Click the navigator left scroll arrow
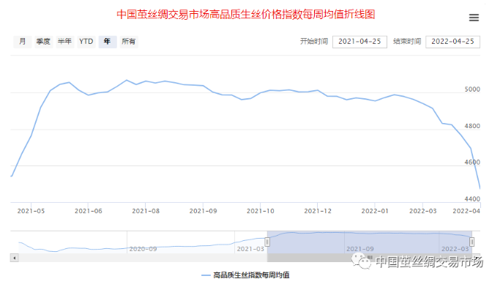This screenshot has height=287, width=492. pyautogui.click(x=14, y=258)
